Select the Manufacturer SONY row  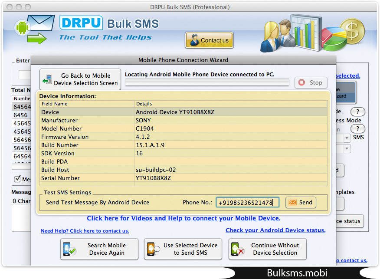[183, 120]
